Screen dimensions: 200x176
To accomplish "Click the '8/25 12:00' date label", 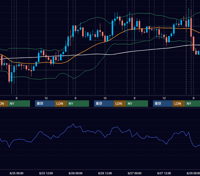I will pos(46,173).
